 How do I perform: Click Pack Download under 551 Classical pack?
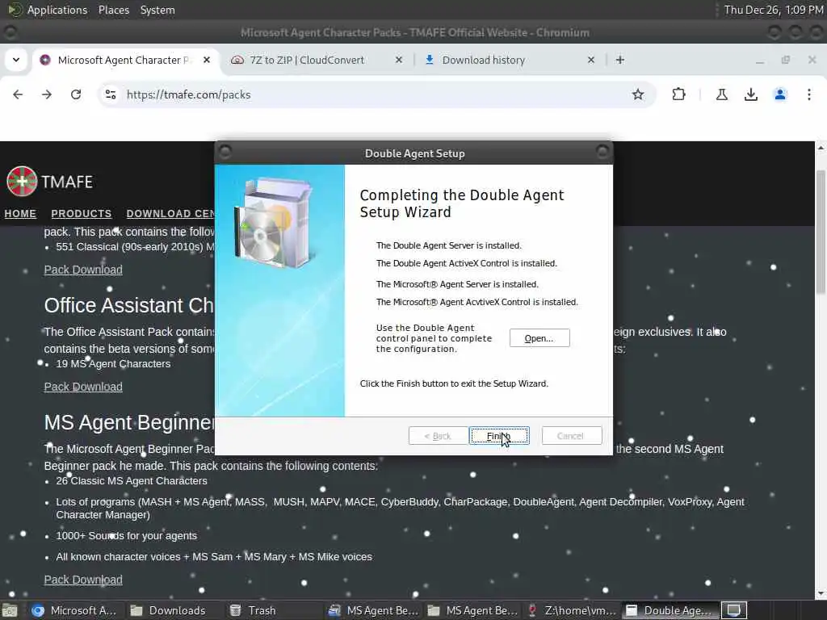pyautogui.click(x=83, y=270)
